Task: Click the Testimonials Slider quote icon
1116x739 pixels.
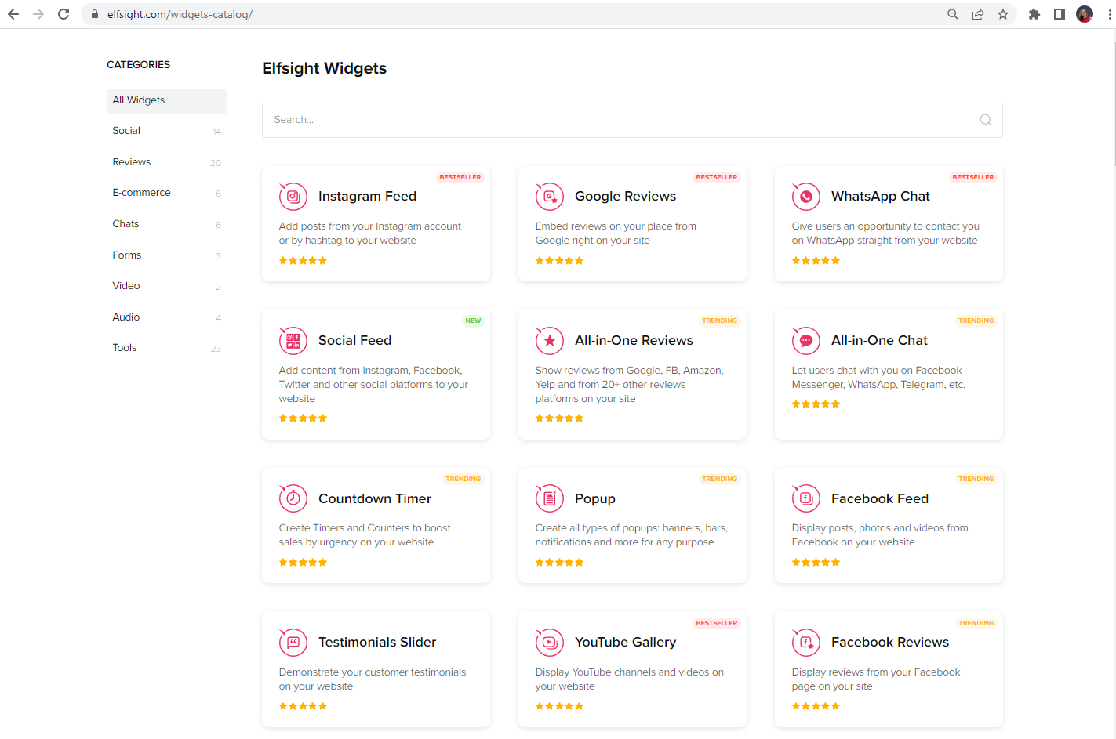Action: [x=293, y=643]
